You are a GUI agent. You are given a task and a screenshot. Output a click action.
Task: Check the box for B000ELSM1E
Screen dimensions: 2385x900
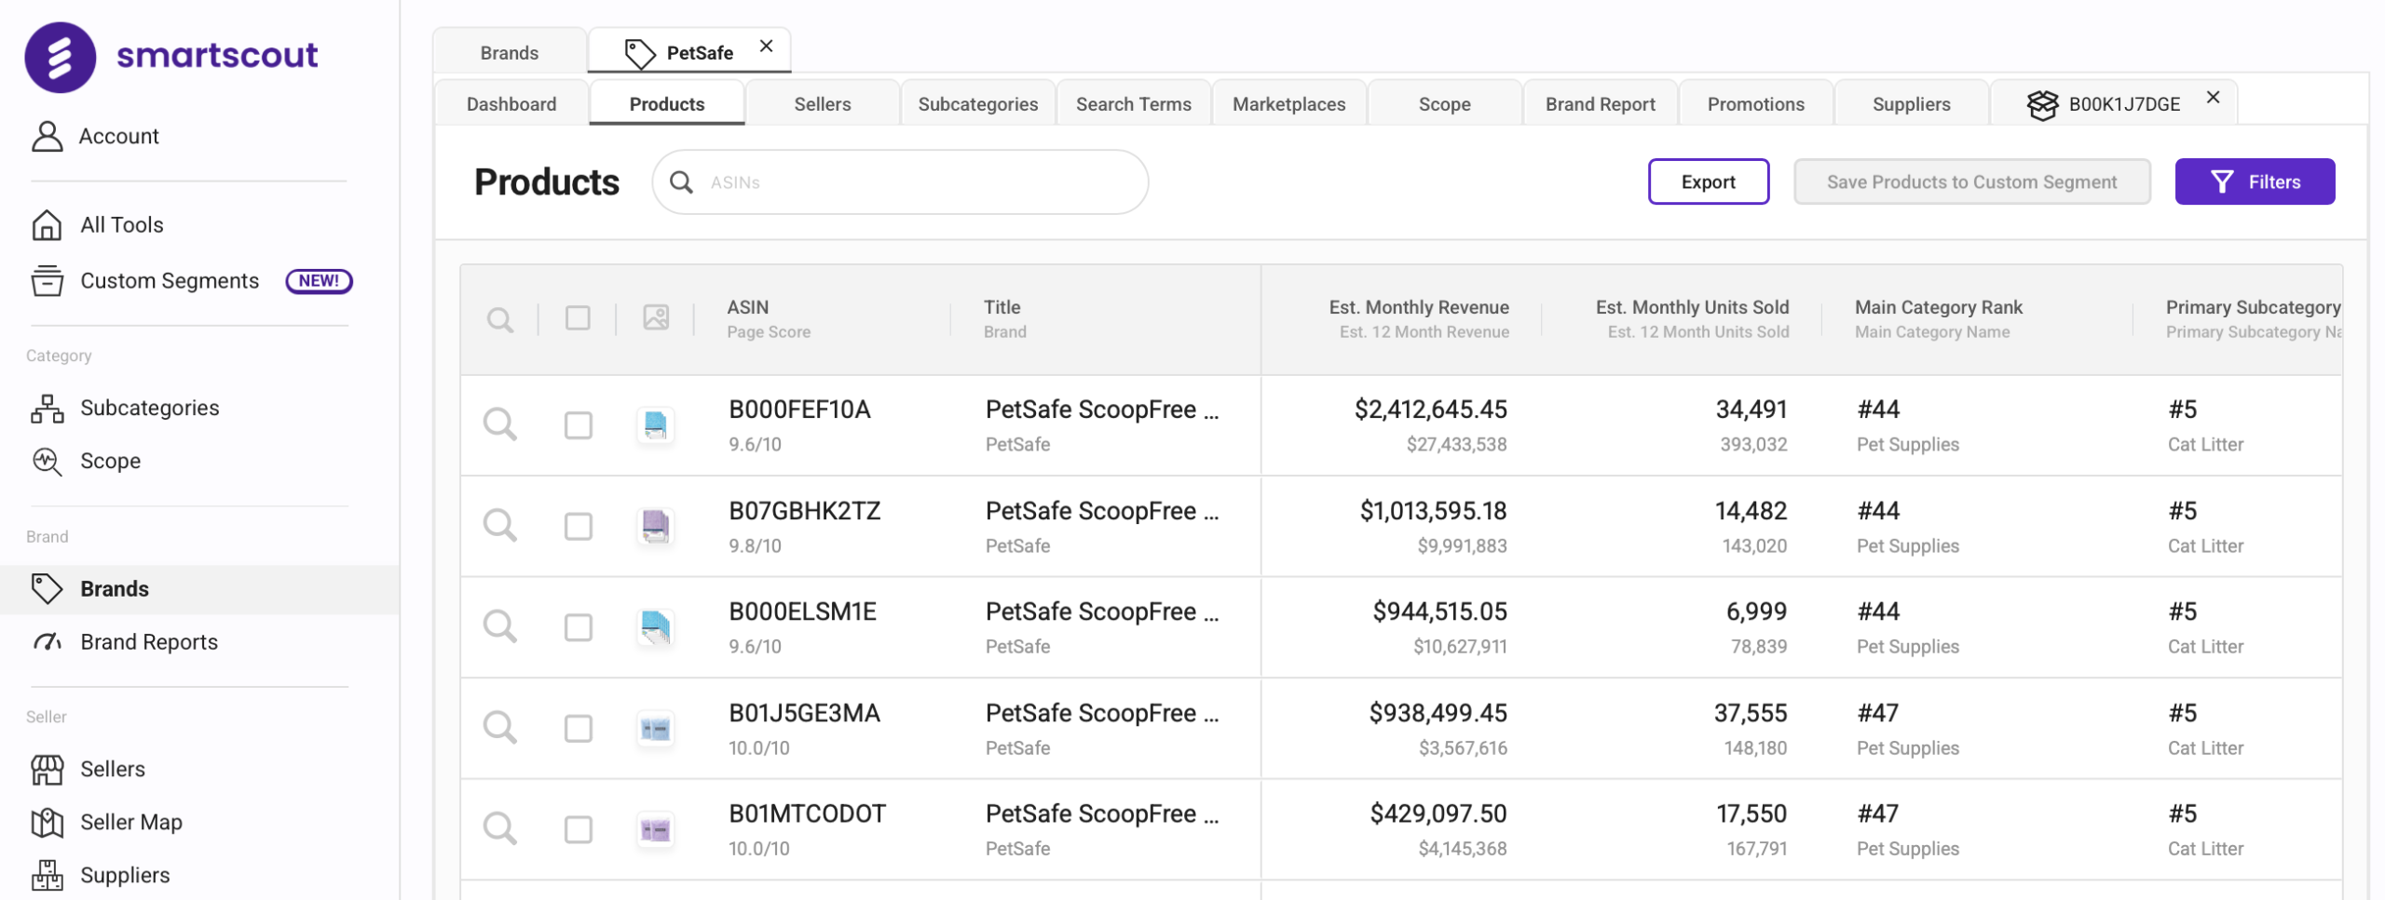[579, 627]
